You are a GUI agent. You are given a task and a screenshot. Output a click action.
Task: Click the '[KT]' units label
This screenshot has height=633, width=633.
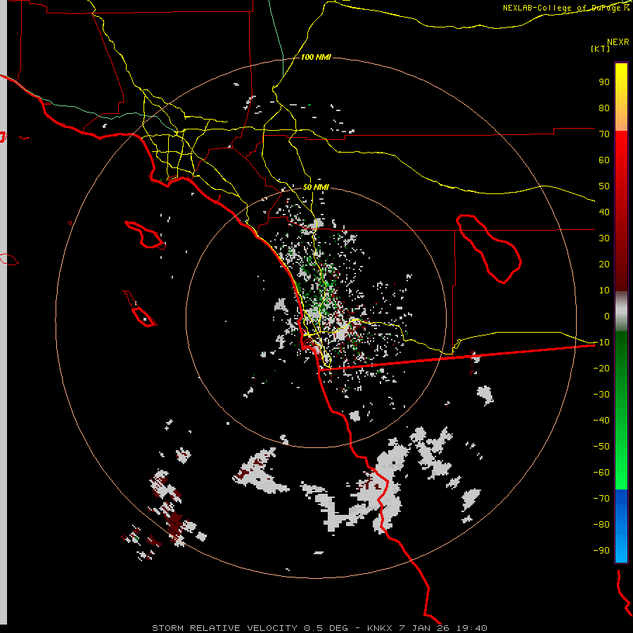click(x=600, y=49)
